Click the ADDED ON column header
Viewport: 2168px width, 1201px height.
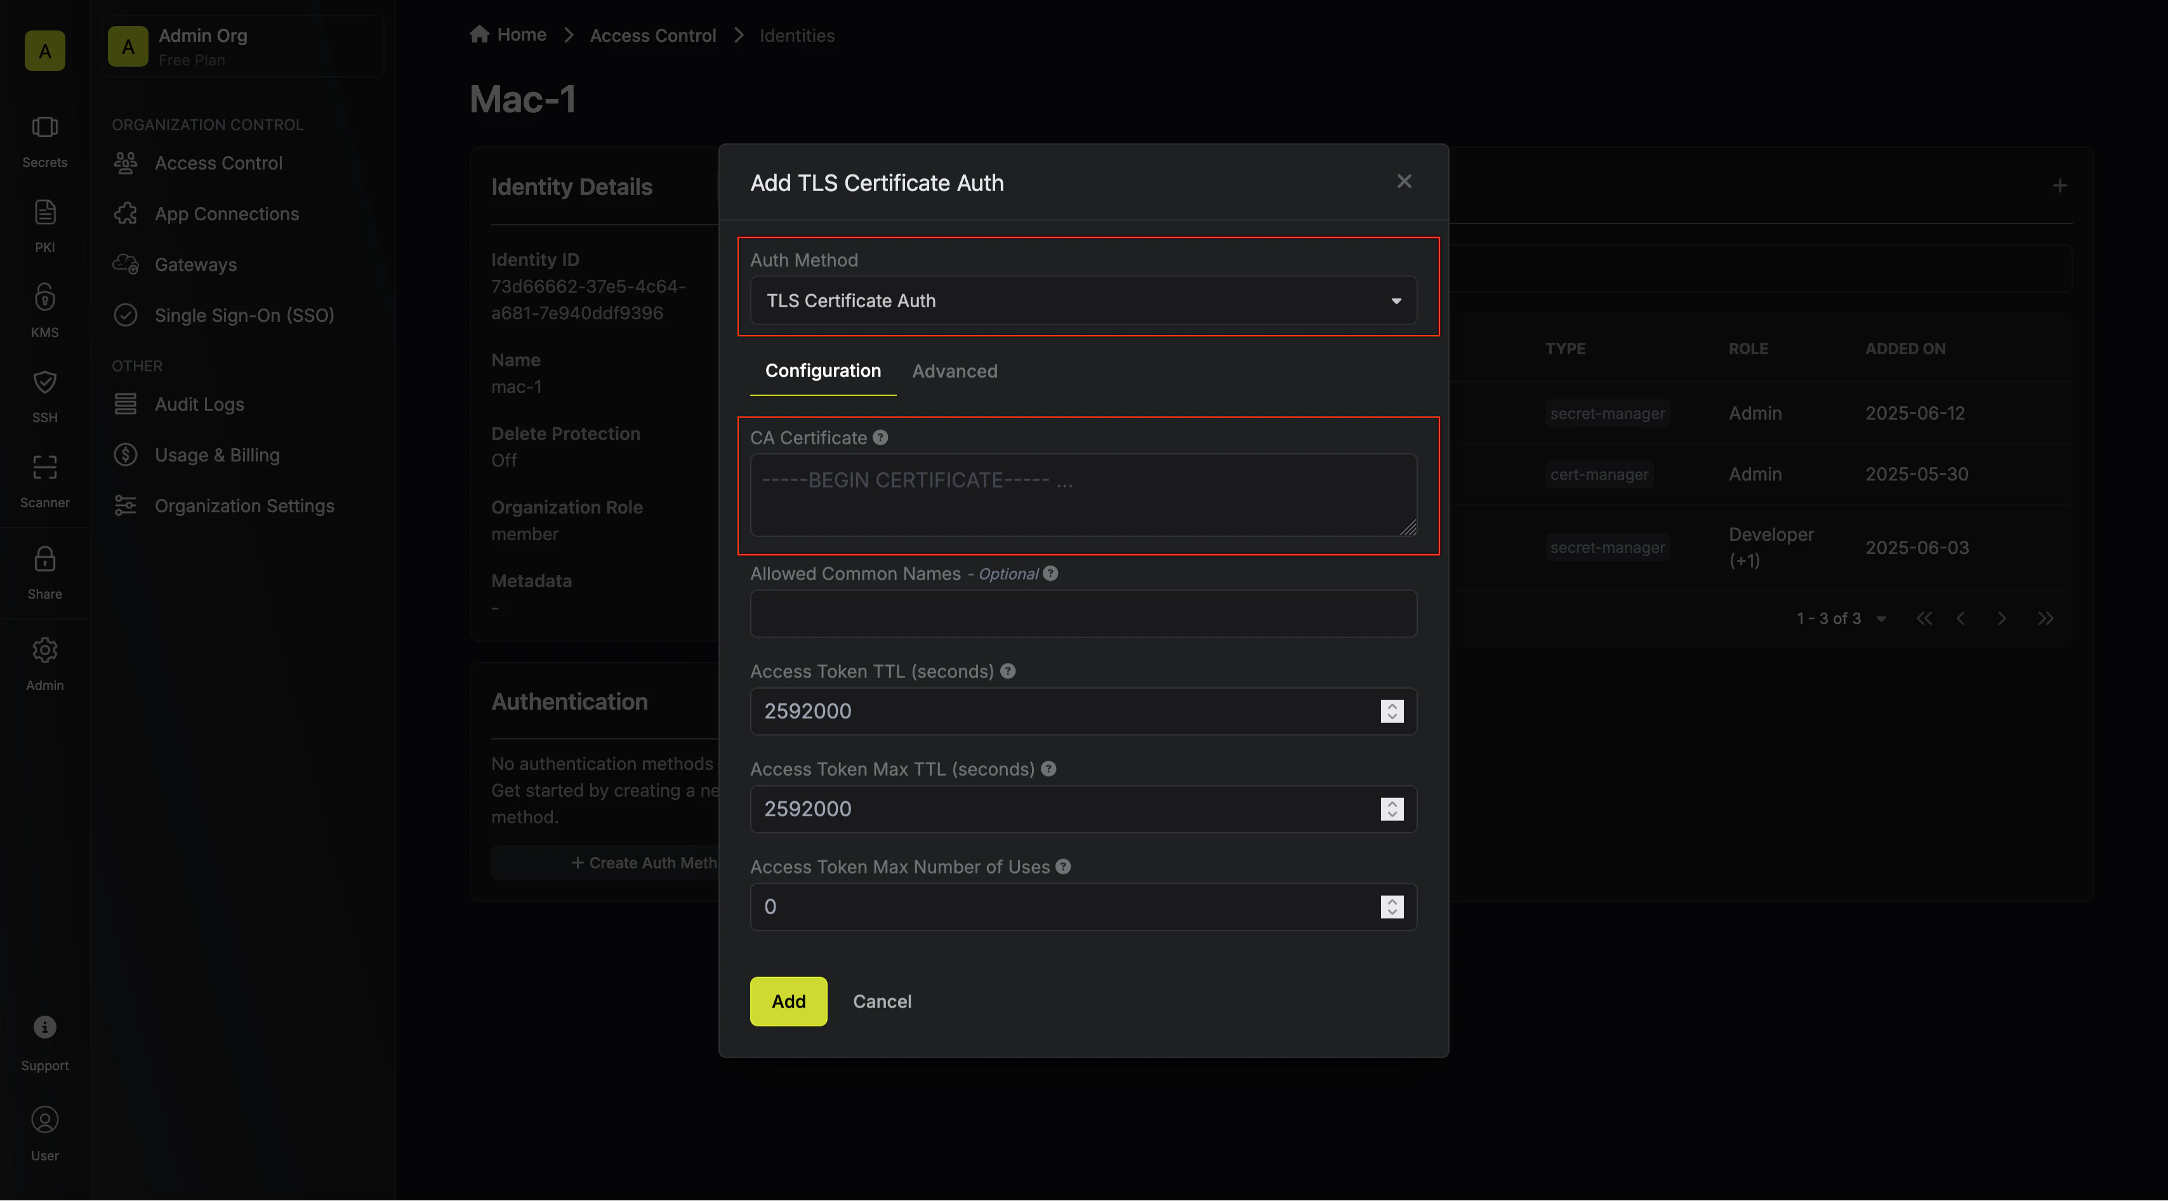(1905, 348)
